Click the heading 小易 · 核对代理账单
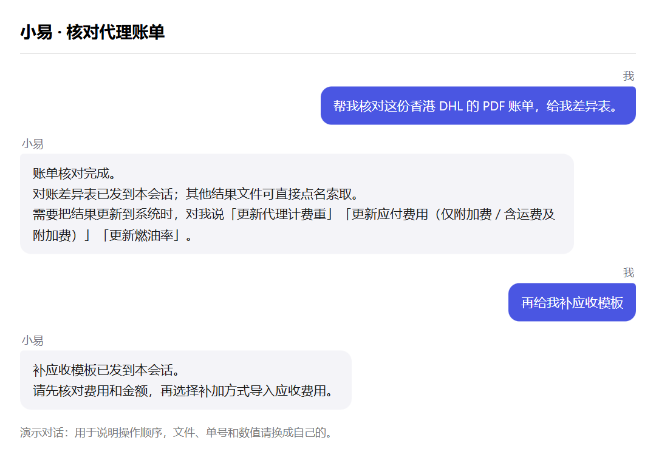 (x=92, y=32)
